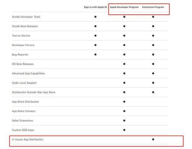Image resolution: width=192 pixels, height=149 pixels.
Task: Select the Enterprise Program column header
Action: click(x=153, y=7)
